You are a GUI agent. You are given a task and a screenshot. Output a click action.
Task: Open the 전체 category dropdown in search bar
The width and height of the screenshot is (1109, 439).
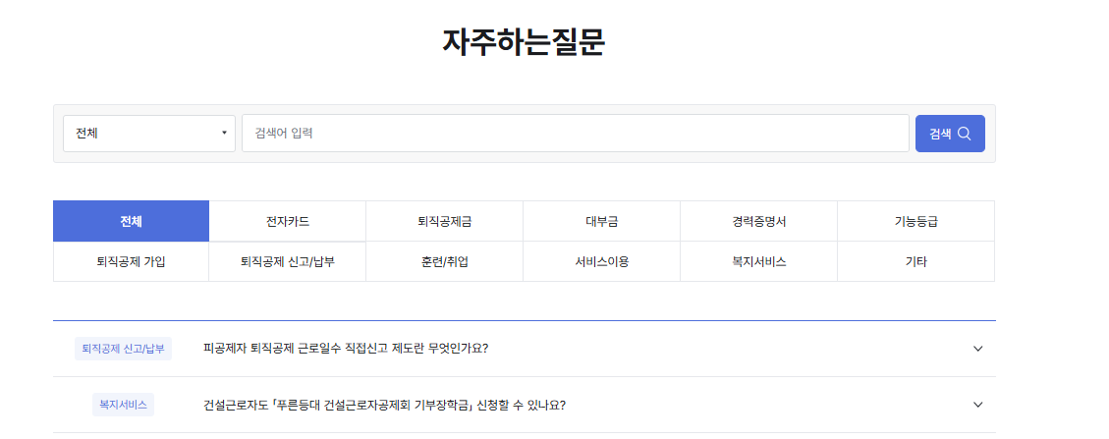(x=149, y=133)
